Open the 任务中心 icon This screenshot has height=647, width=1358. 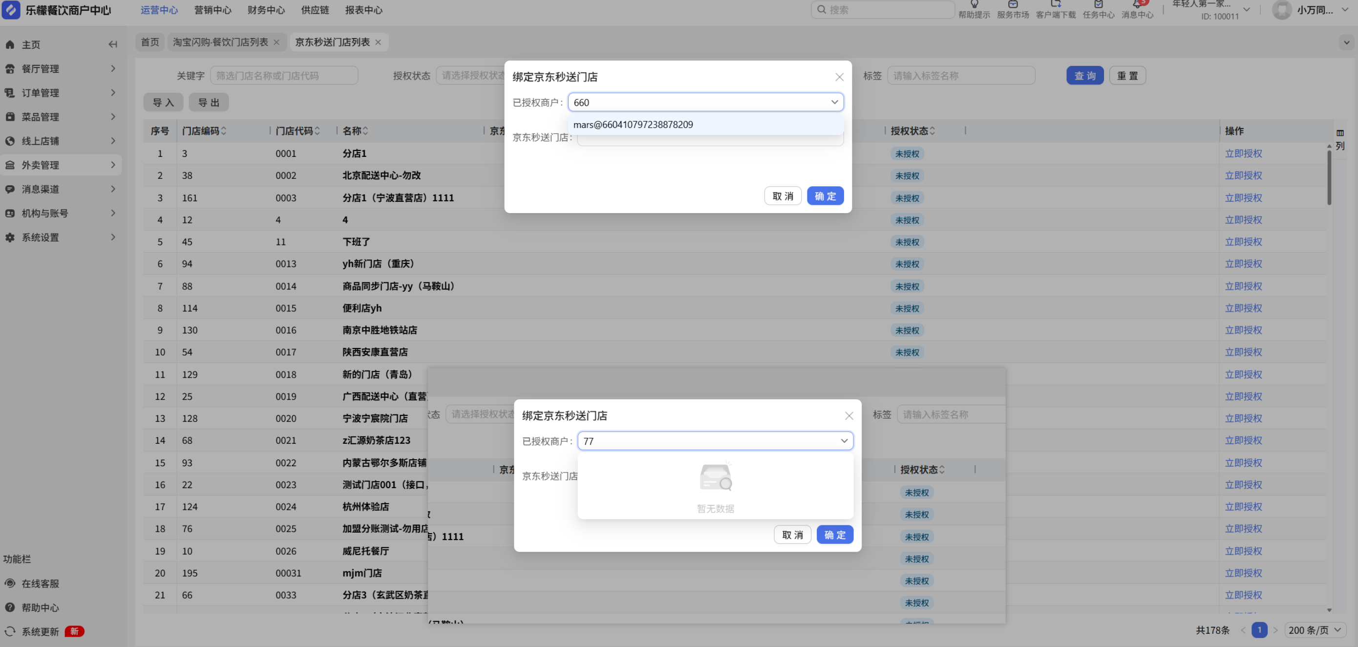pyautogui.click(x=1098, y=4)
